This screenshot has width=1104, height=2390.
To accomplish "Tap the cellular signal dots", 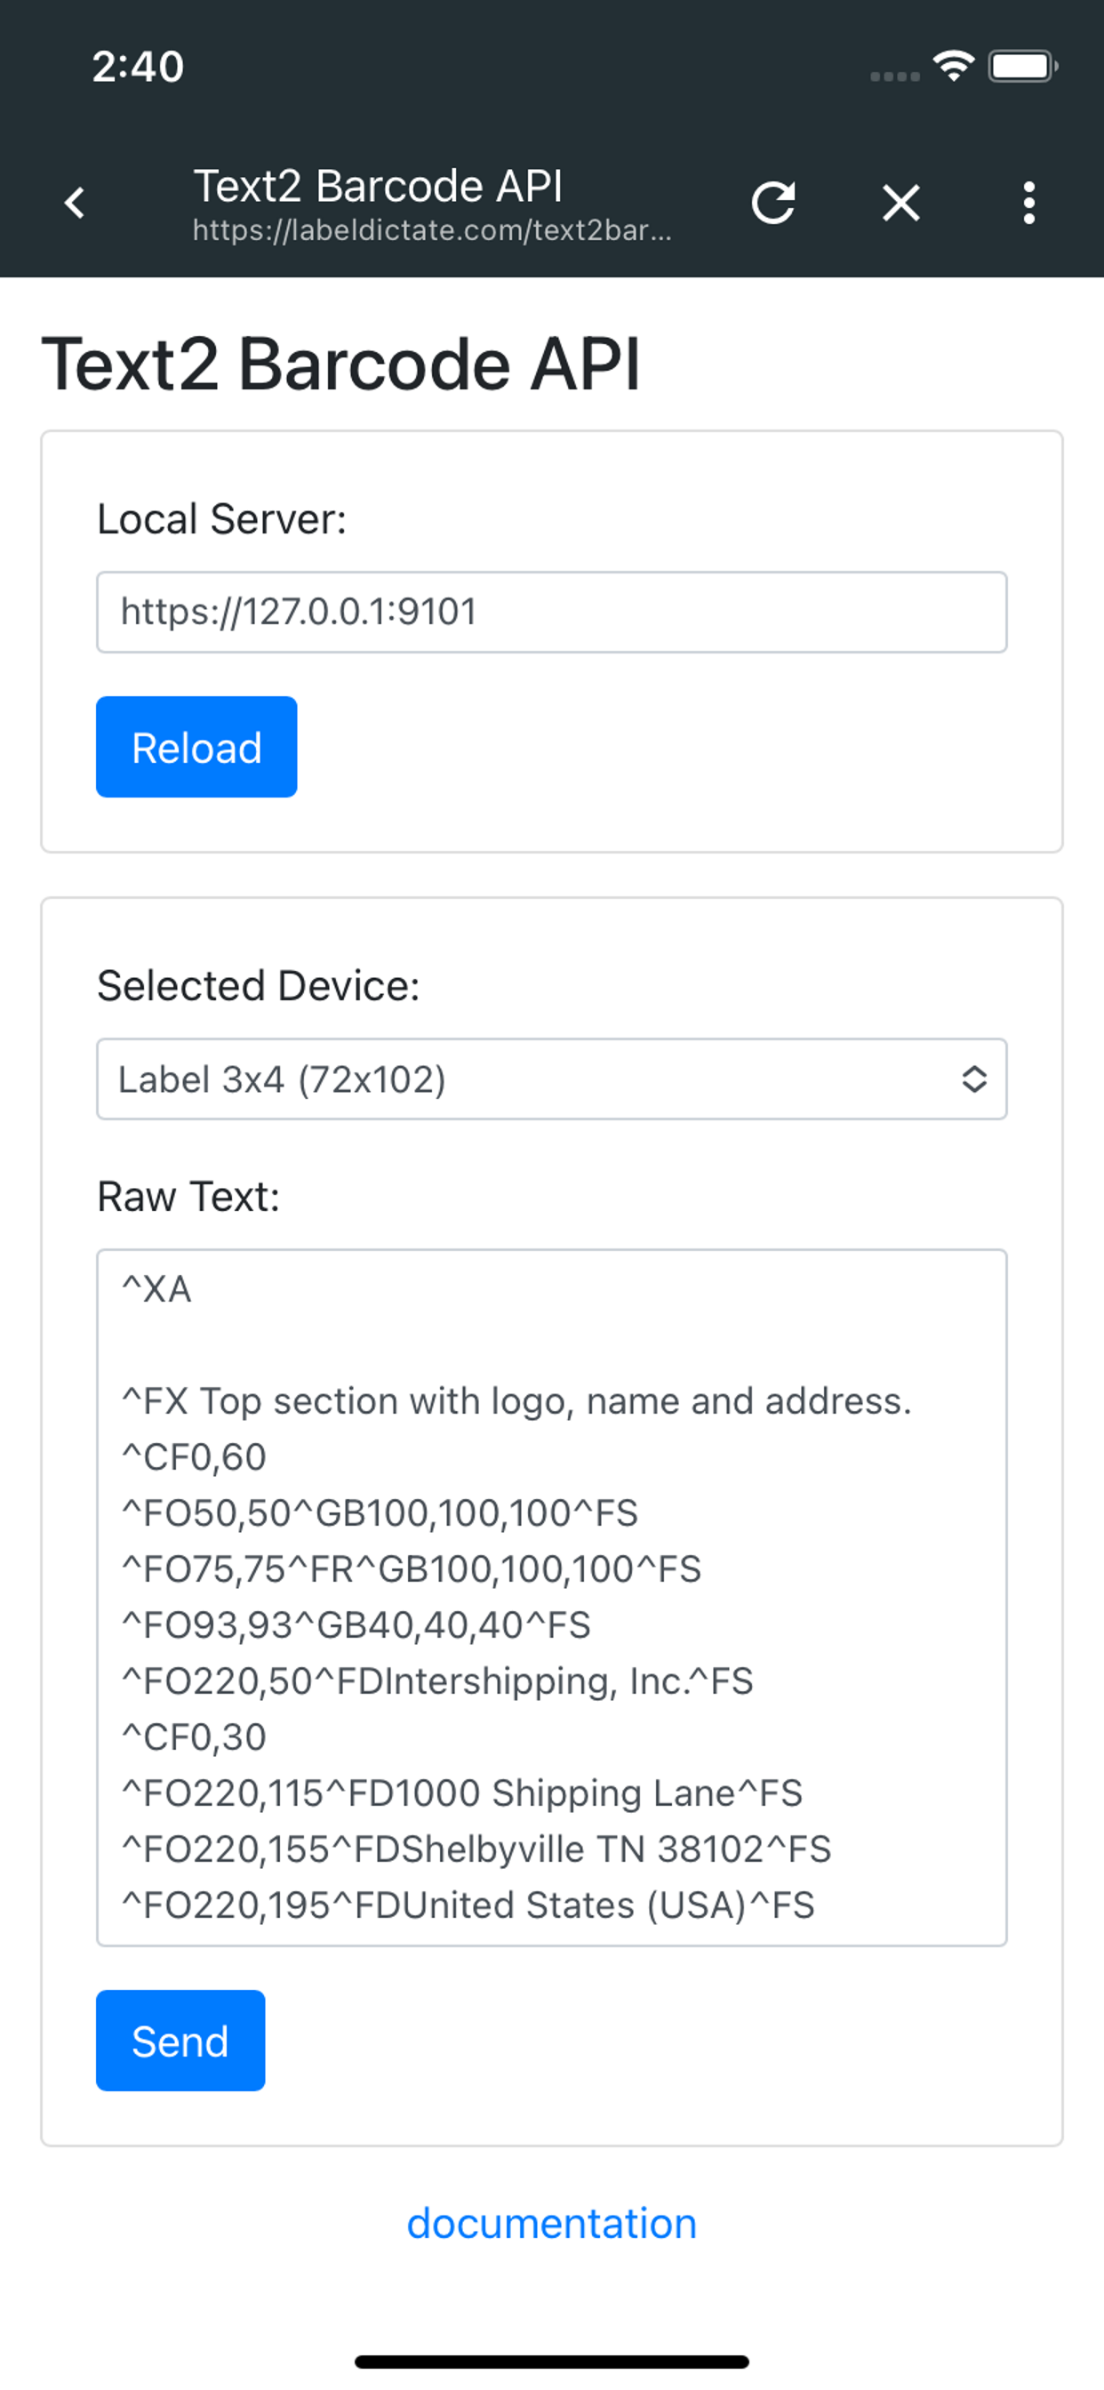I will coord(894,76).
